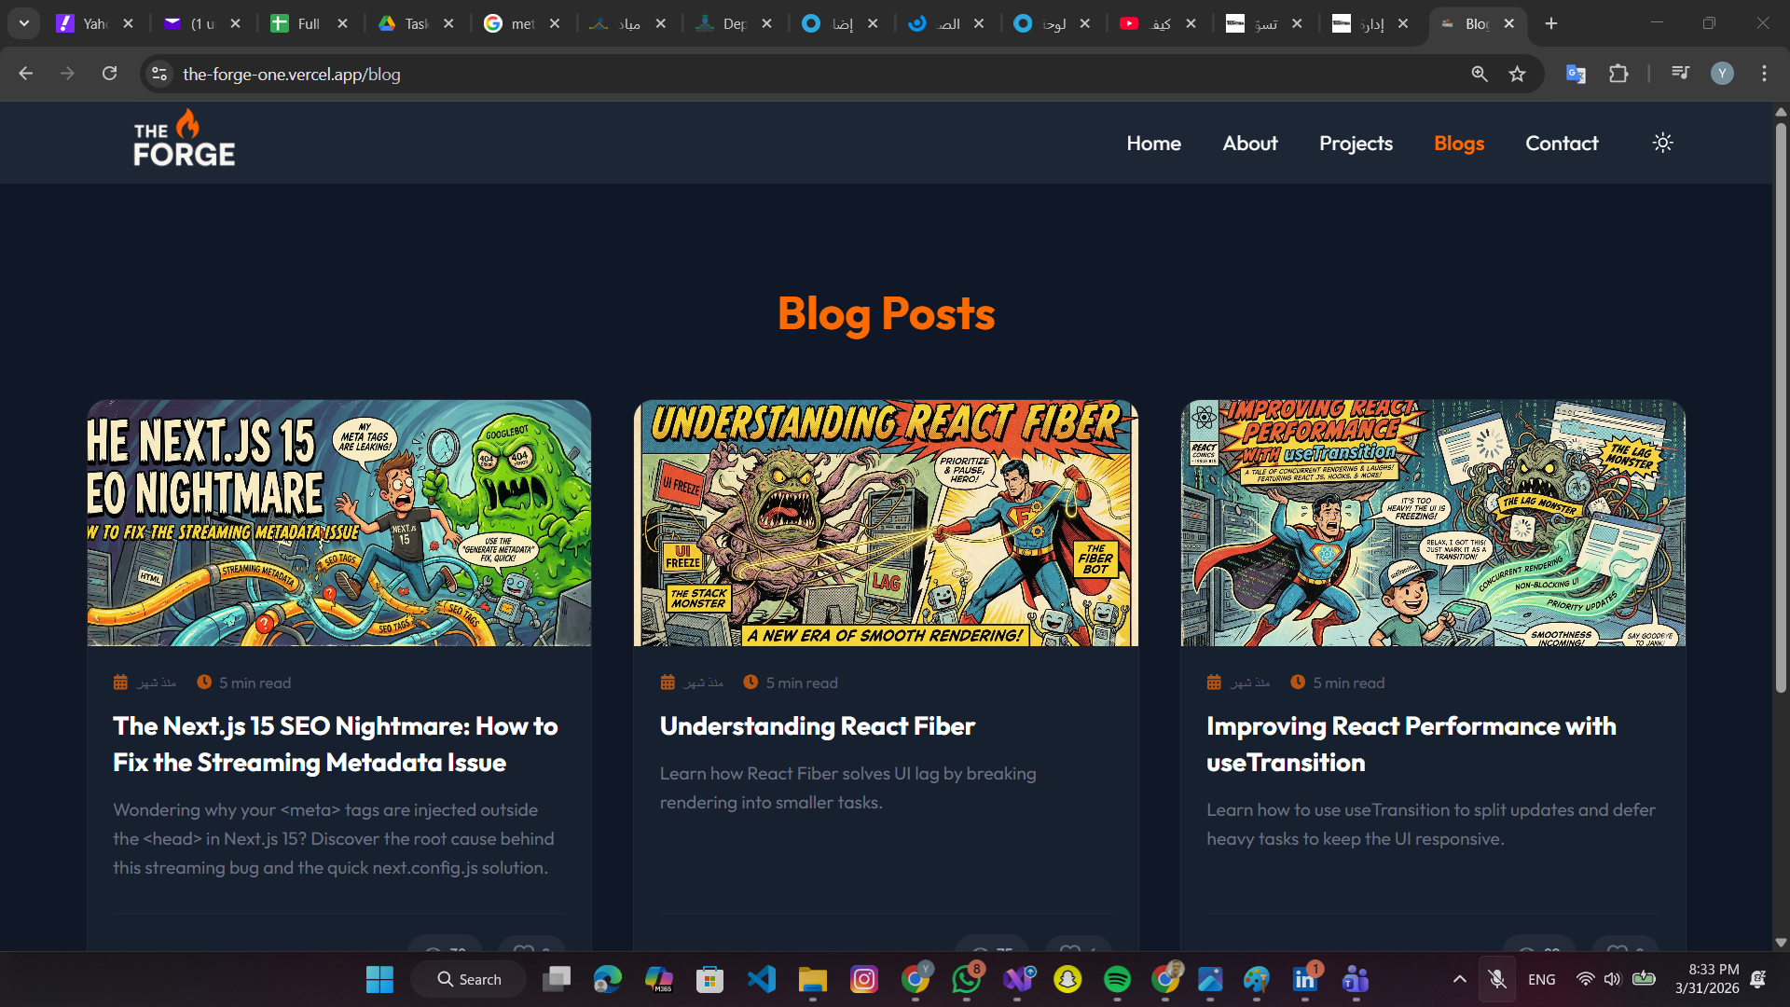This screenshot has width=1790, height=1007.
Task: Open The Forge flame logo
Action: 184,139
